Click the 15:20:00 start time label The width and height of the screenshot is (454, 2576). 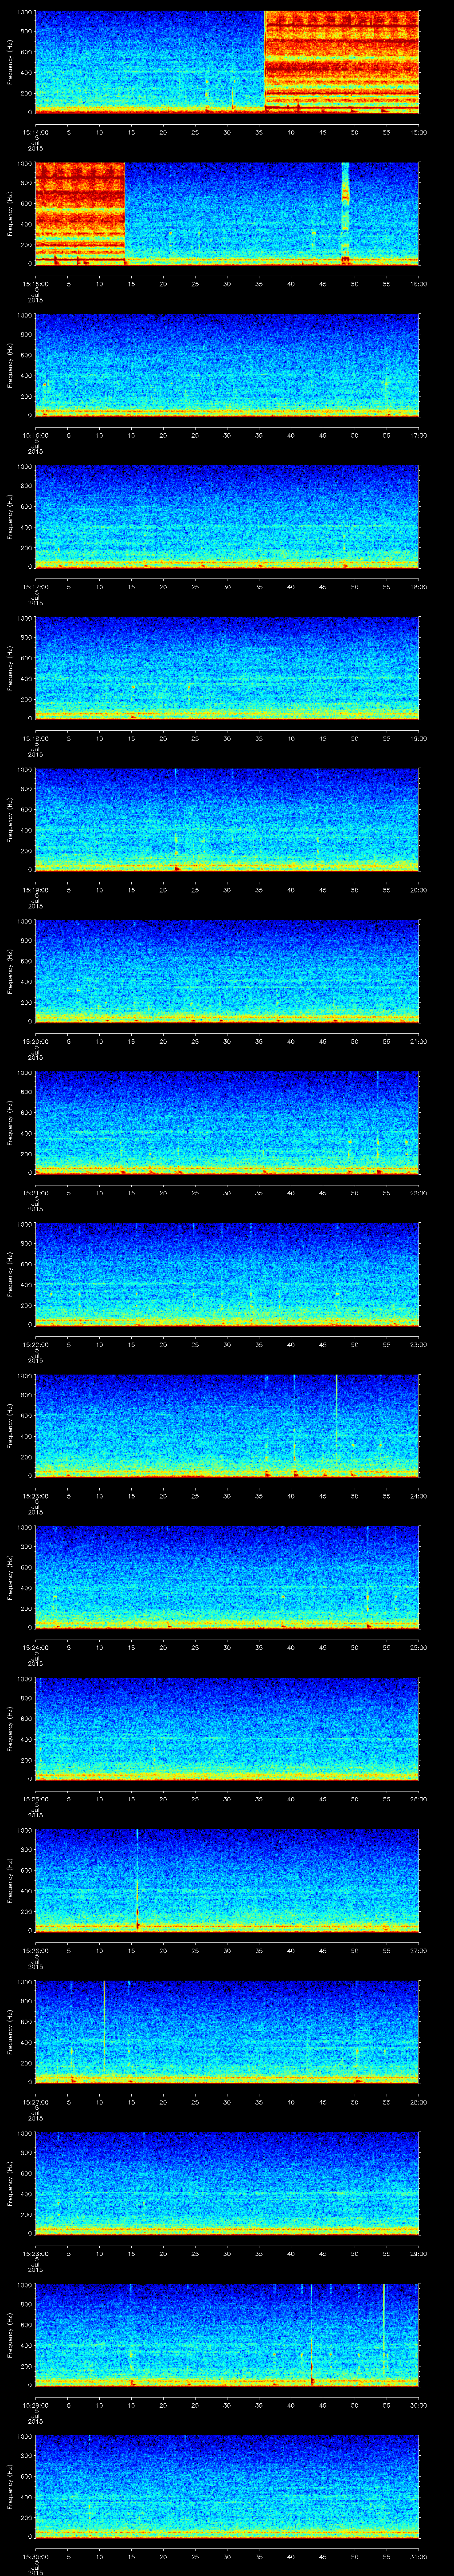(35, 1041)
